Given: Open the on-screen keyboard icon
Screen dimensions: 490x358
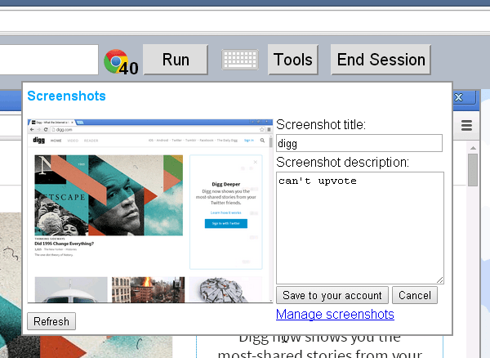Looking at the screenshot, I should tap(240, 60).
